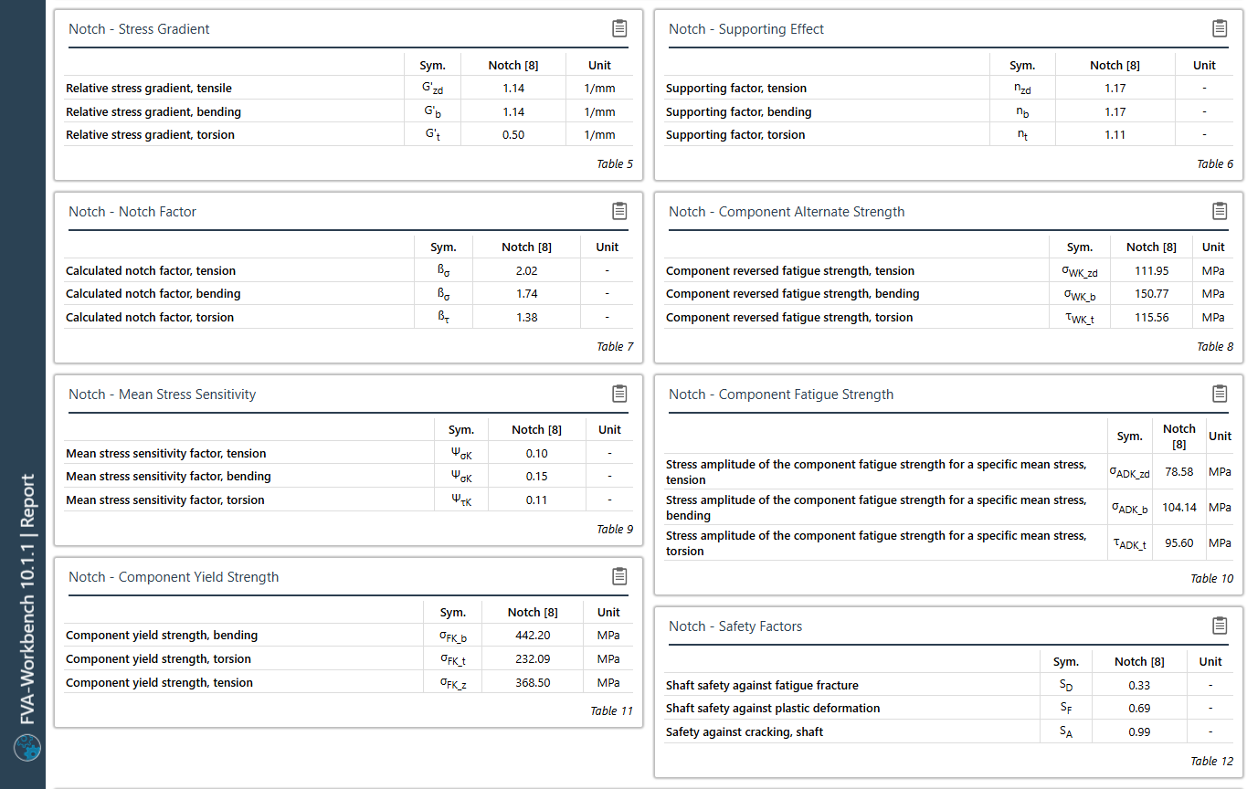The image size is (1247, 789).
Task: Select the Calculated notch factor, tension row
Action: (x=349, y=270)
